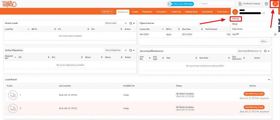Select Setup in the profile menu

[x=235, y=24]
